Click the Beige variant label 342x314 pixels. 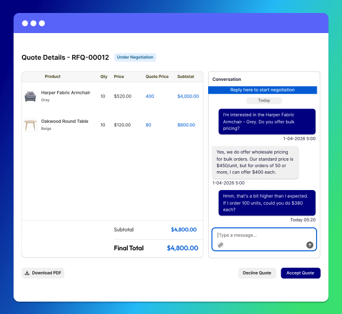(46, 129)
